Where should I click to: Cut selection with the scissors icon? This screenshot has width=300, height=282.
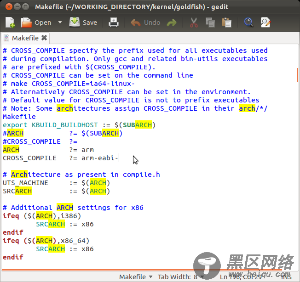(x=194, y=23)
